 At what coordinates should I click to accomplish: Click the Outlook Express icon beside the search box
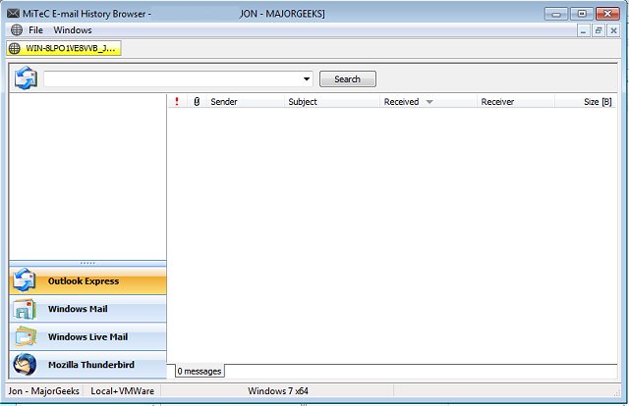click(26, 78)
